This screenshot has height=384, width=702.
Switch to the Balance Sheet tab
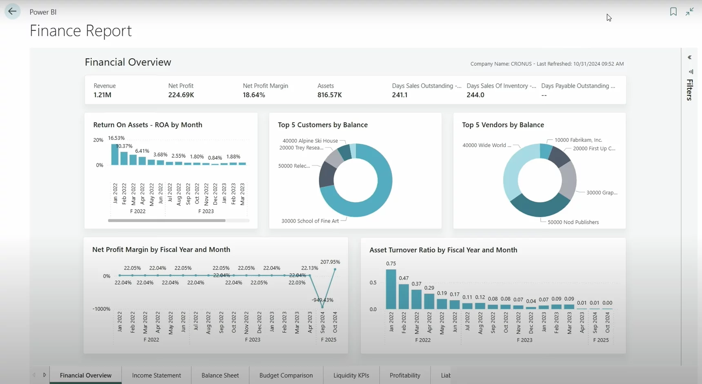220,375
